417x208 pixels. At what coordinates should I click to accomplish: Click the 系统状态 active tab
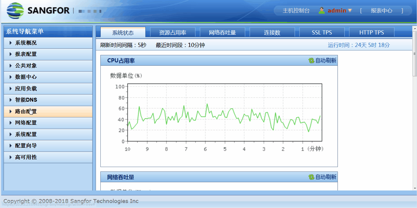point(123,32)
